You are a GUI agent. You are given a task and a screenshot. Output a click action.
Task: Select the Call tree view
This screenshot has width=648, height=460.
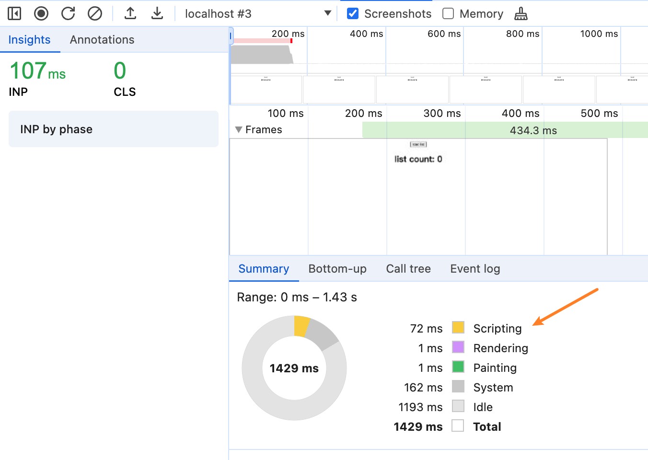point(408,269)
